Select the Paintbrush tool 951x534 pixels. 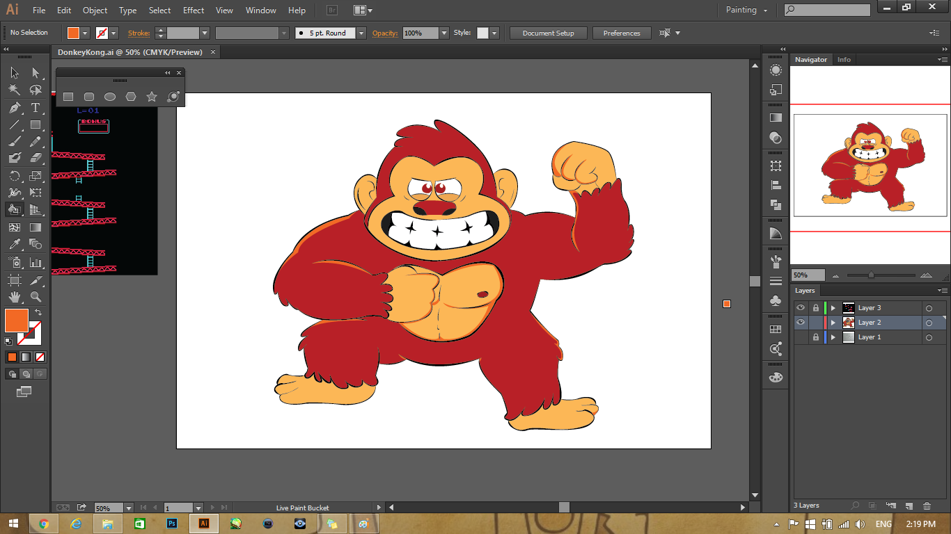(x=15, y=141)
